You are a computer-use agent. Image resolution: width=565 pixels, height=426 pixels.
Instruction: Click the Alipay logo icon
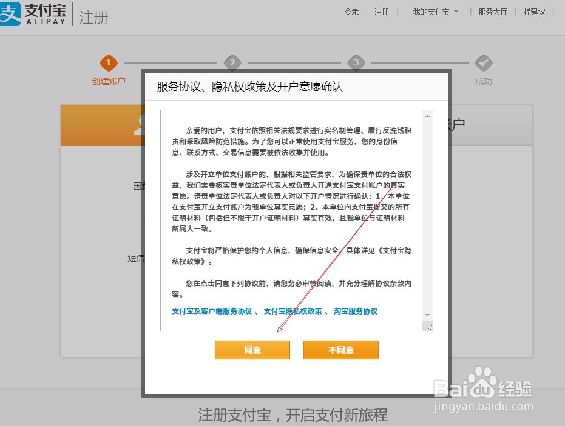10,14
